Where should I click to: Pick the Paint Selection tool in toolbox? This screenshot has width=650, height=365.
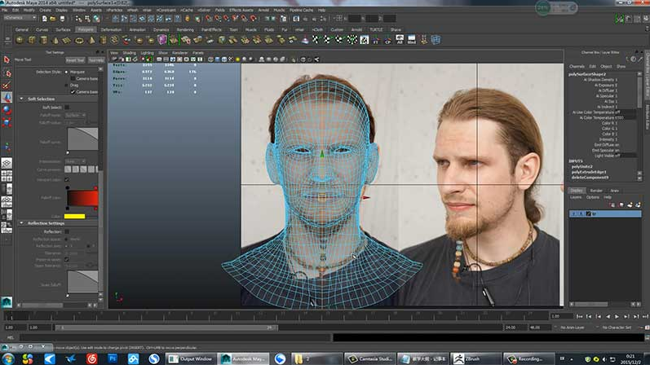pyautogui.click(x=7, y=86)
